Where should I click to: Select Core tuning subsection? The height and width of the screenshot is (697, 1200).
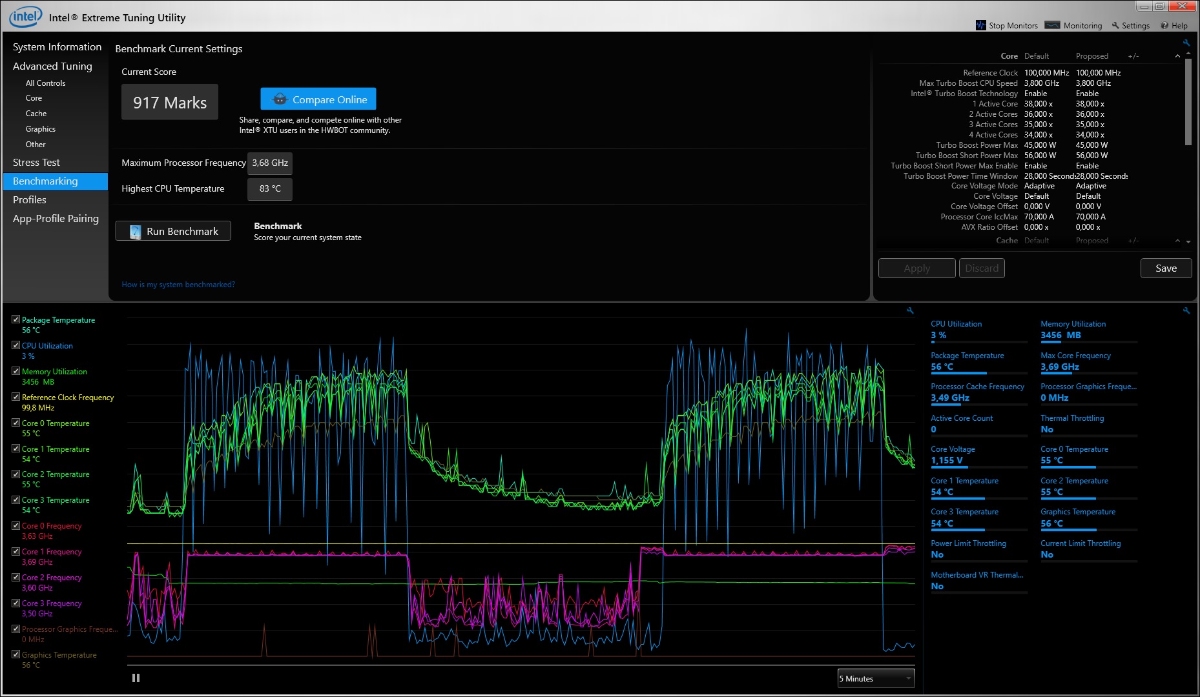(34, 98)
